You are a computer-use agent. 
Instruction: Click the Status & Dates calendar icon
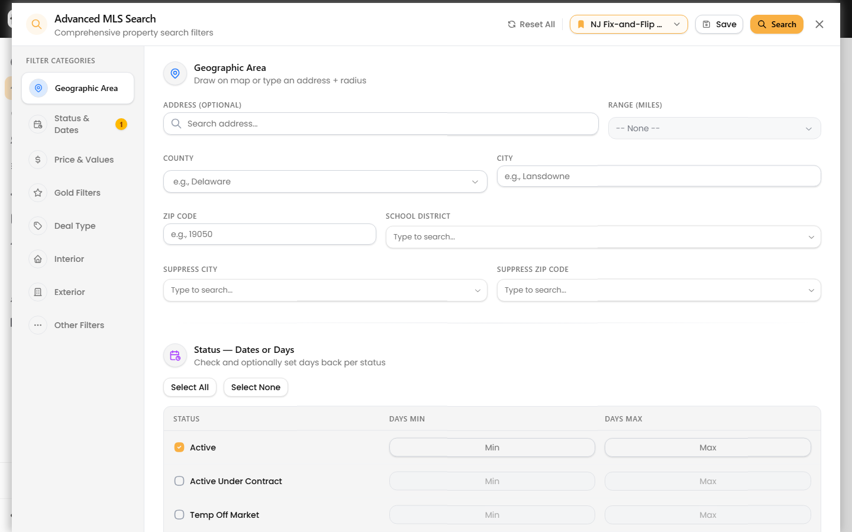(x=38, y=124)
